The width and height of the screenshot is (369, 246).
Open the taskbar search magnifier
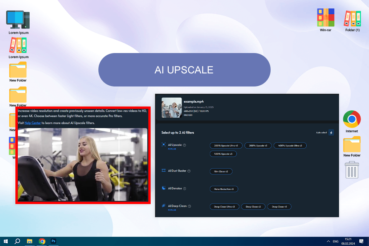tap(17, 241)
